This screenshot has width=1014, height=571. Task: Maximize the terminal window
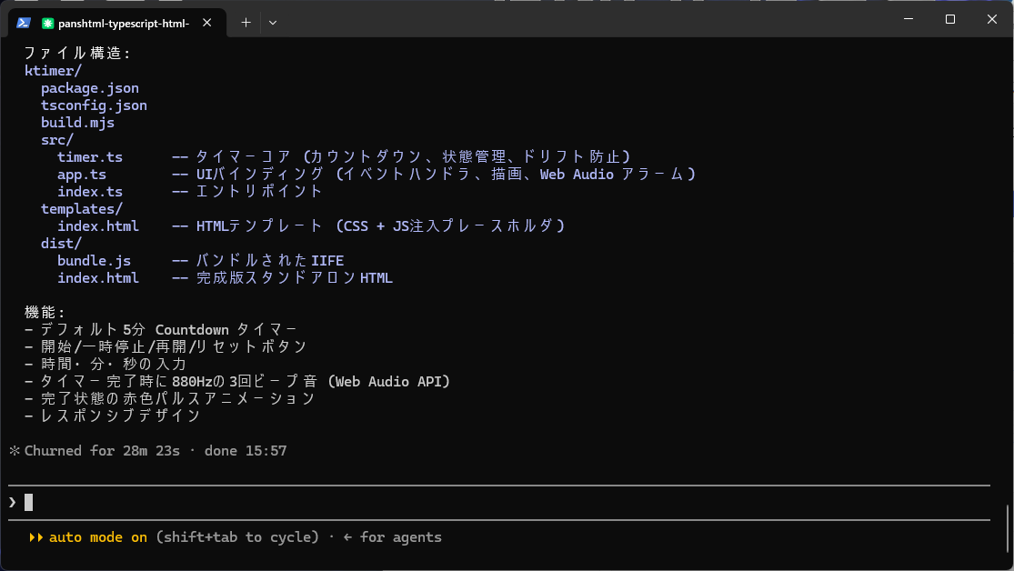[950, 19]
